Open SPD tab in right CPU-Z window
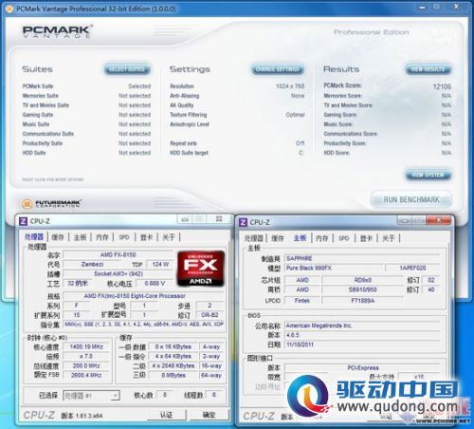This screenshot has width=474, height=429. [x=344, y=238]
